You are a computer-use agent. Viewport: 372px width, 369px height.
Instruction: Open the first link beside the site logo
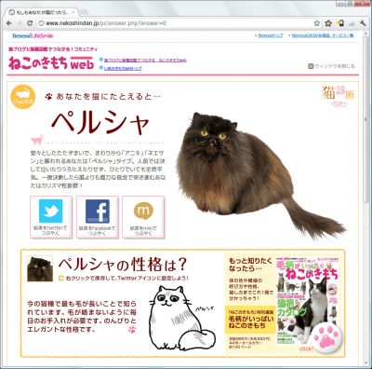click(x=145, y=61)
